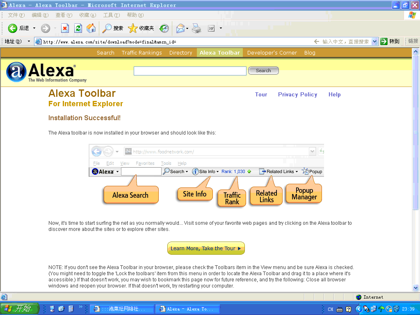420x315 pixels.
Task: Select the Alexa Toolbar nav tab
Action: tap(220, 53)
